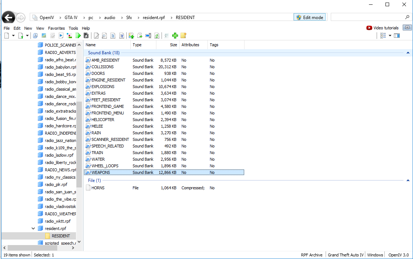Open the Tools menu
This screenshot has width=413, height=259.
pos(73,28)
